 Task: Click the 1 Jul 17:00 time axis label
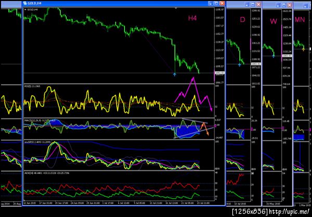(x=108, y=204)
